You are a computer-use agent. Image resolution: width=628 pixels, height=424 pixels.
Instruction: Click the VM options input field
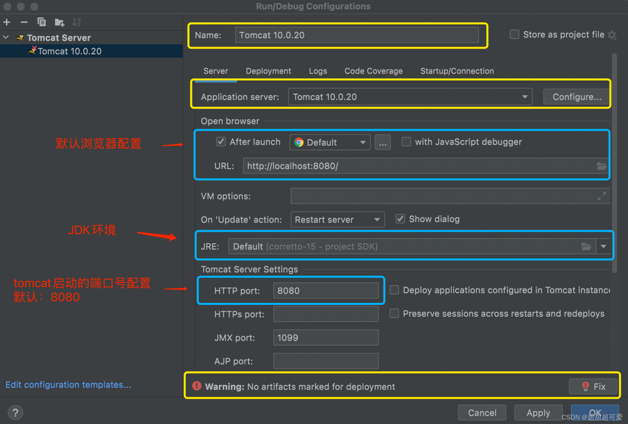click(450, 196)
